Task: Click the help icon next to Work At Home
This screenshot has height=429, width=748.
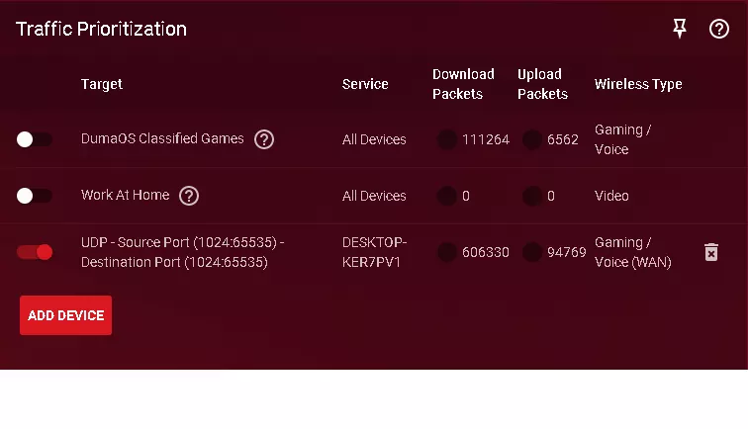Action: pos(189,196)
